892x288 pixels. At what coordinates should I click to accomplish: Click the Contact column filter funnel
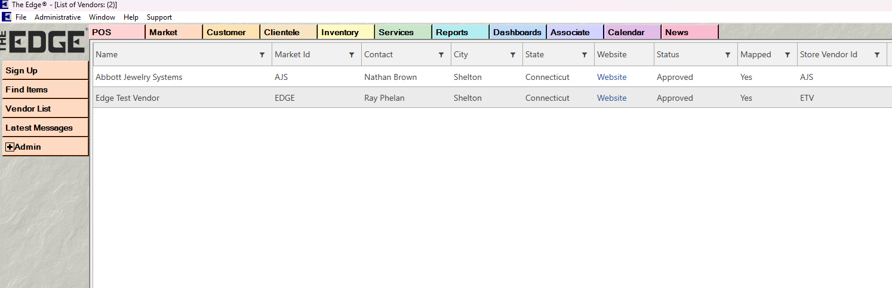tap(441, 55)
